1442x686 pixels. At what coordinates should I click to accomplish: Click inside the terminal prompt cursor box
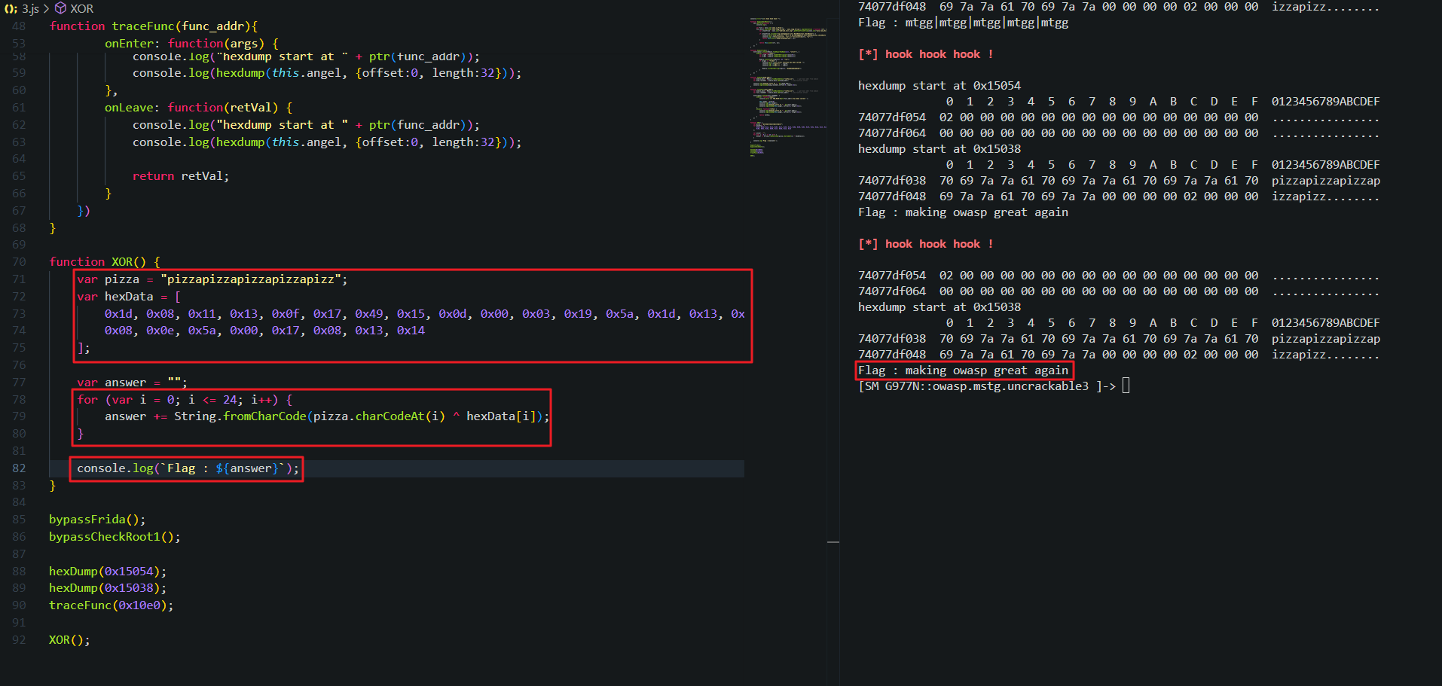pyautogui.click(x=1126, y=386)
